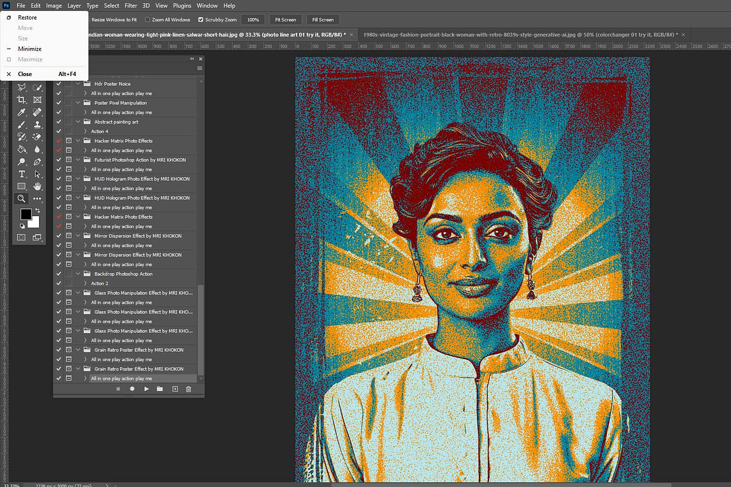Switch to 1980s-vintage-fashion-portrait document tab
The width and height of the screenshot is (731, 487).
point(520,35)
